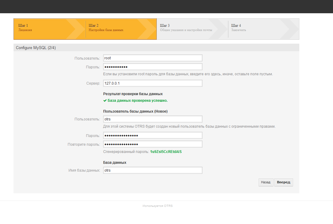Click the Configure MySQL (2/4) header
This screenshot has width=333, height=224.
click(36, 48)
